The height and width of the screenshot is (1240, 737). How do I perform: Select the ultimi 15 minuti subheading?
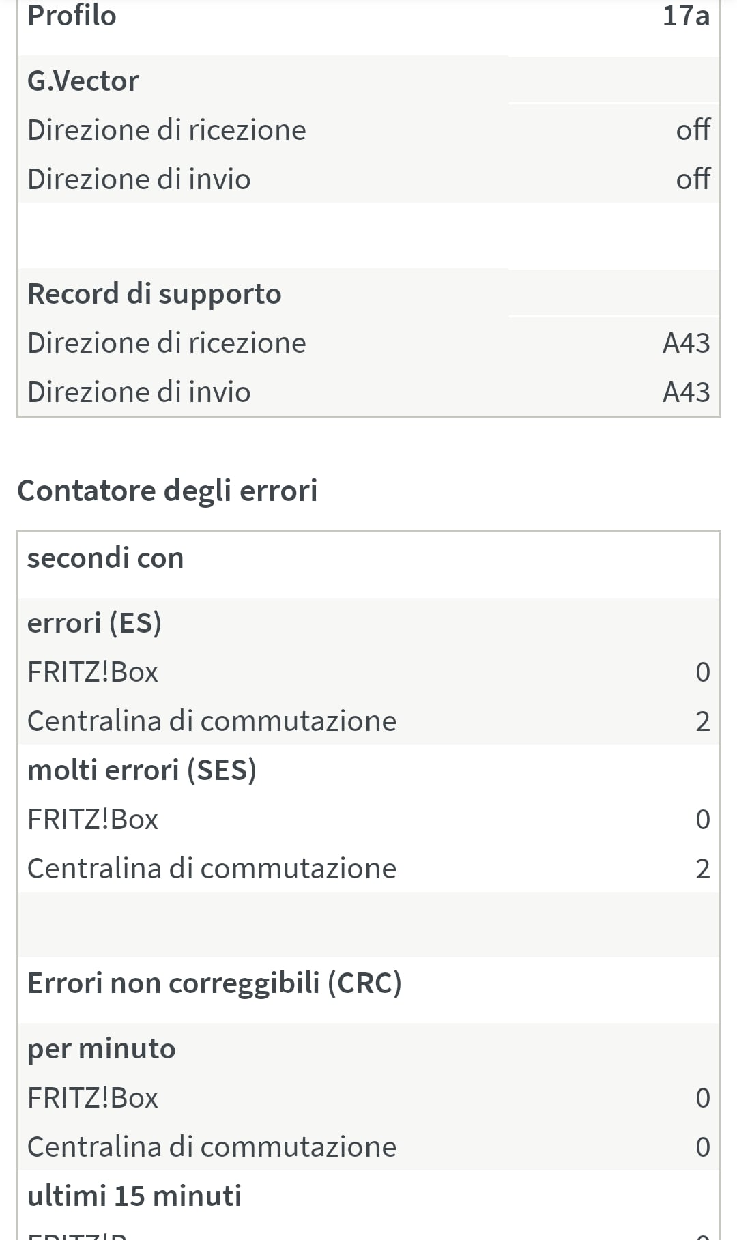click(x=134, y=1196)
